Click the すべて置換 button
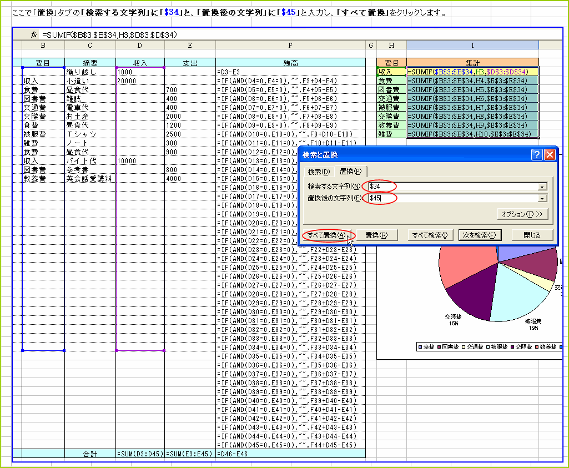 click(326, 235)
